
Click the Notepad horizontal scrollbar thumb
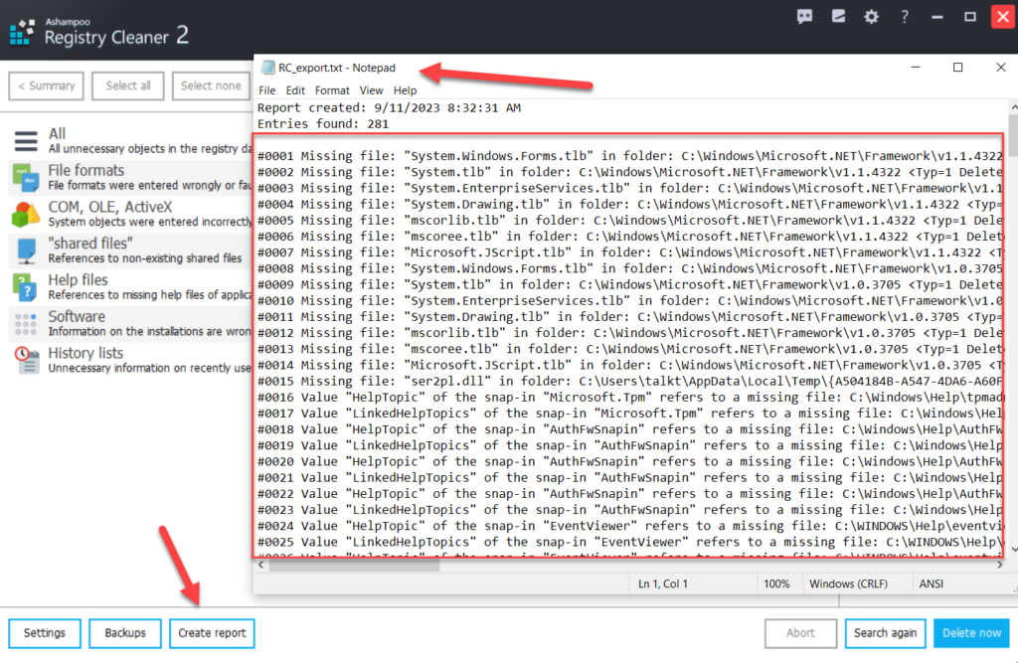pyautogui.click(x=355, y=566)
